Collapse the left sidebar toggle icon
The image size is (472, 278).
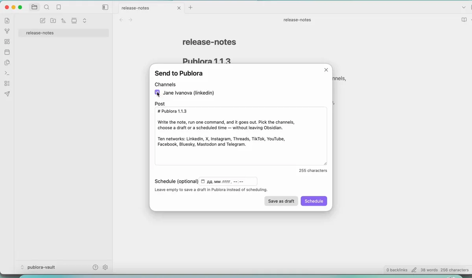105,7
